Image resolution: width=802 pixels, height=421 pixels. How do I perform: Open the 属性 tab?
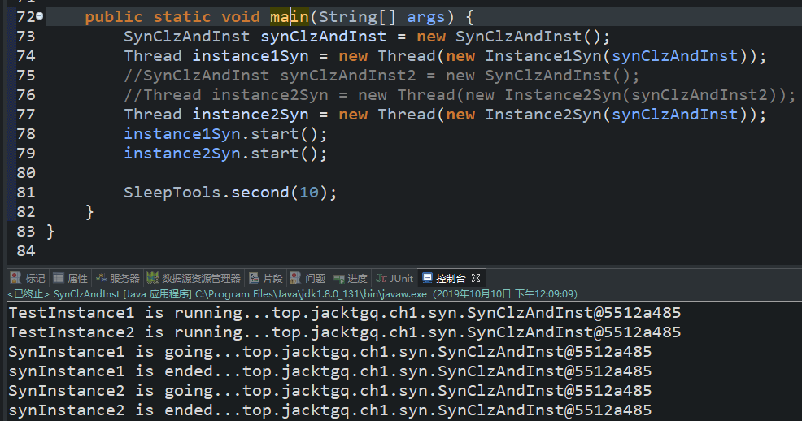[71, 279]
